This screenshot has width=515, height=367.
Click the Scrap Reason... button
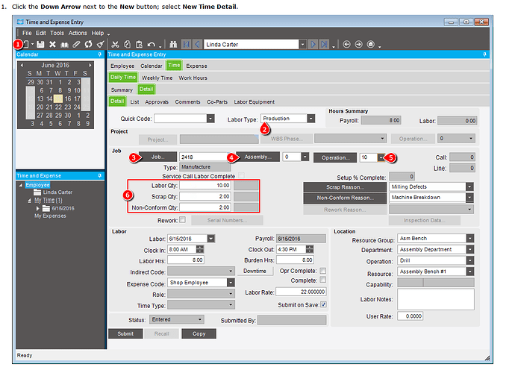pos(345,187)
